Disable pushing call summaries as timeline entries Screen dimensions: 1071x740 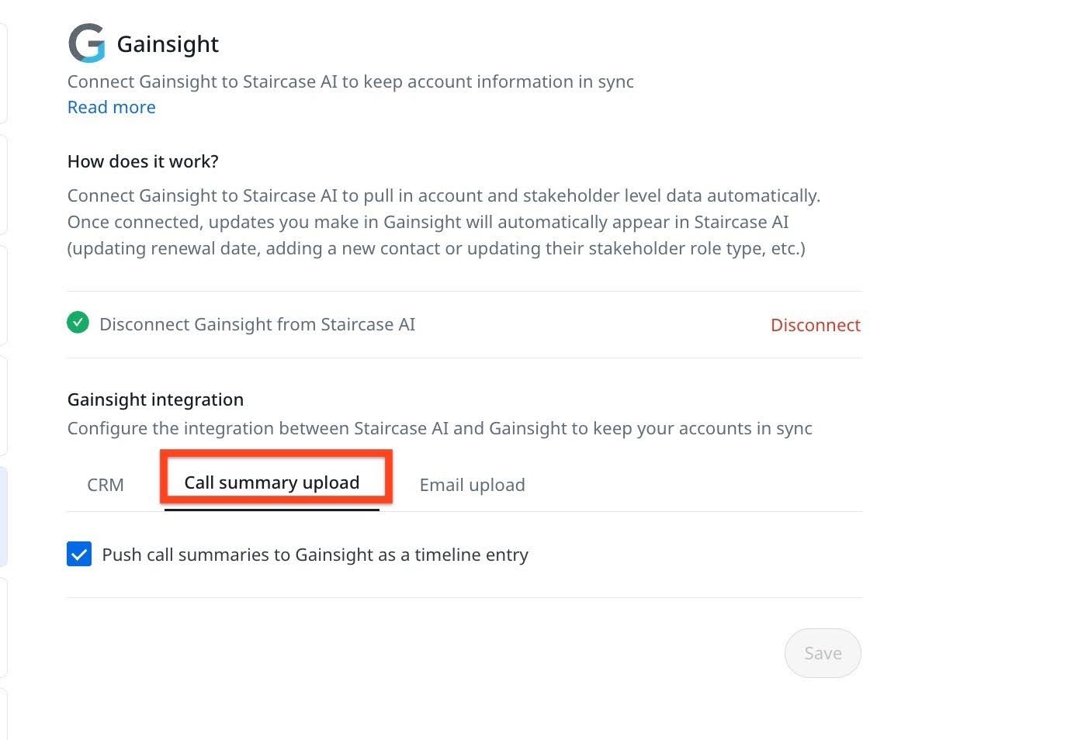pyautogui.click(x=78, y=554)
